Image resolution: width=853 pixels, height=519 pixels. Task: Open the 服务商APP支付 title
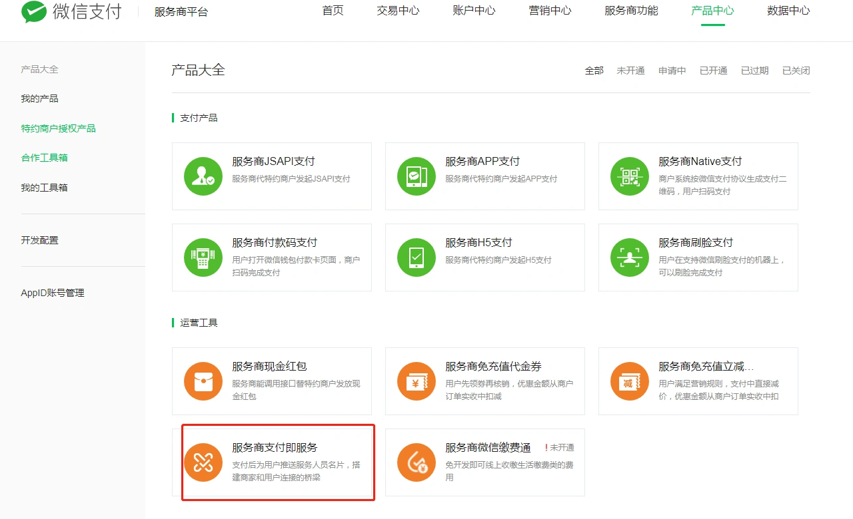pos(482,161)
